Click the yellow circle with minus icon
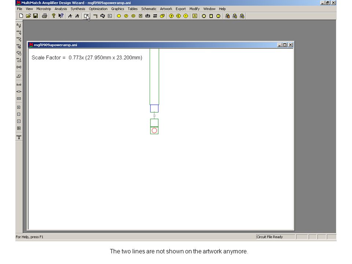Image resolution: width=352 pixels, height=264 pixels. [218, 16]
